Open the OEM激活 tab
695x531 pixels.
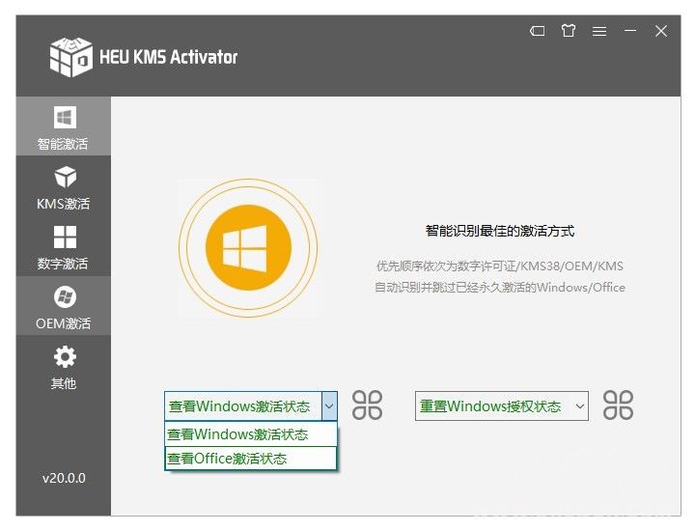click(64, 306)
